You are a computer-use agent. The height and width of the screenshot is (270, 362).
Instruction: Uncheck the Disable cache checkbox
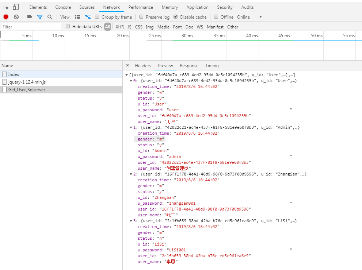176,17
